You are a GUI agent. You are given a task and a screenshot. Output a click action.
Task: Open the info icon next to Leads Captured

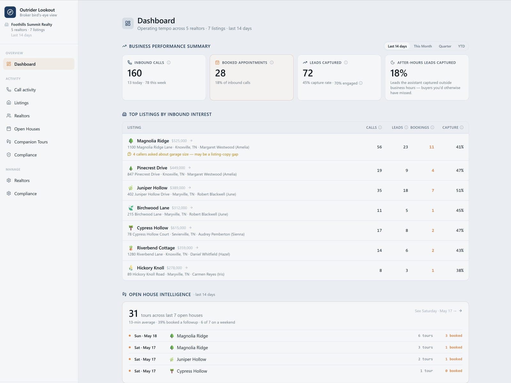point(346,63)
